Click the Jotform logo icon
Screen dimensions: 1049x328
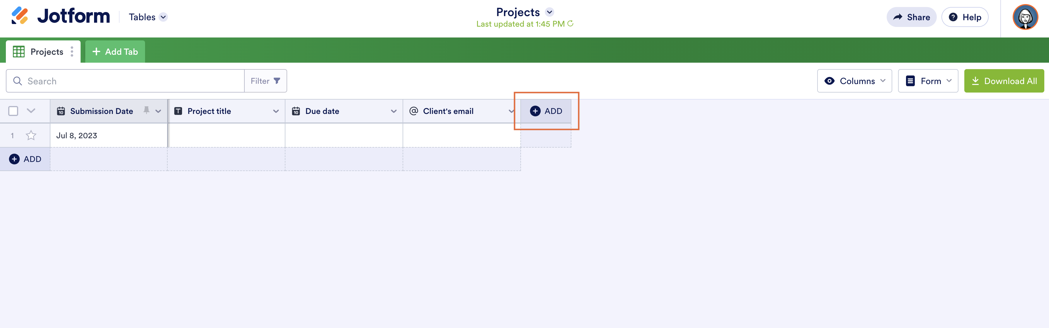coord(20,16)
